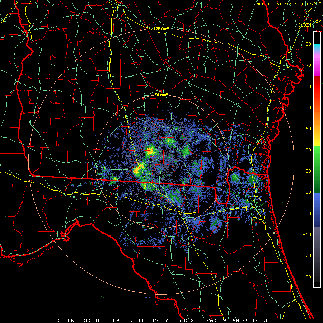Click the 50 value on the dBZ scale
The height and width of the screenshot is (323, 323).
pyautogui.click(x=308, y=108)
